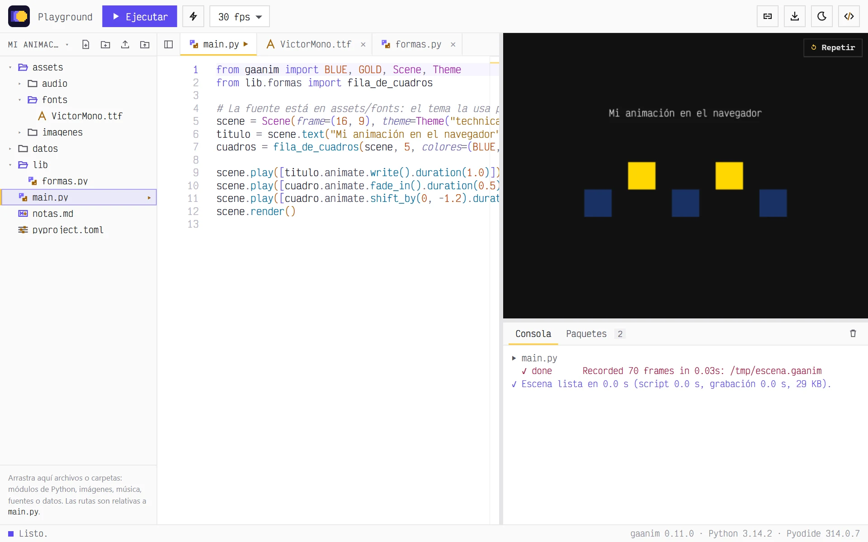Click the 'Listo.' status indicator
The width and height of the screenshot is (868, 542).
pyautogui.click(x=28, y=533)
